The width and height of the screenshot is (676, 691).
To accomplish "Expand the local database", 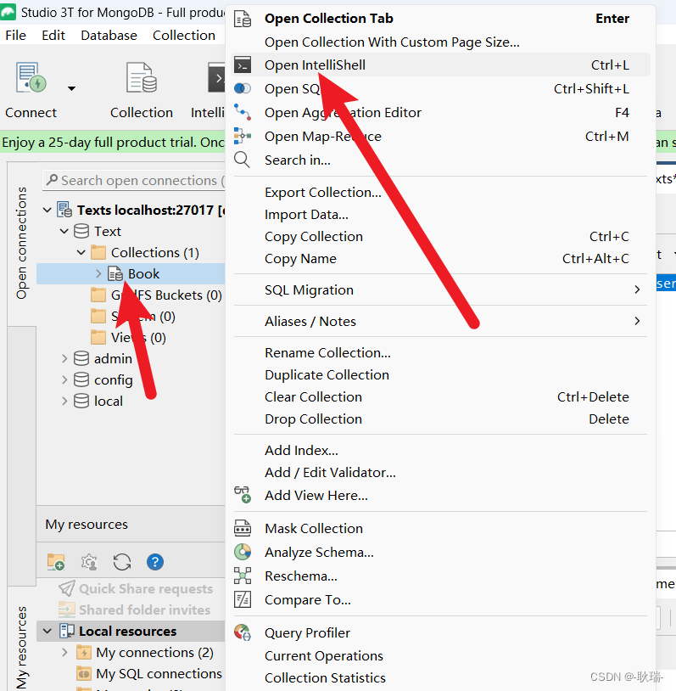I will click(64, 401).
